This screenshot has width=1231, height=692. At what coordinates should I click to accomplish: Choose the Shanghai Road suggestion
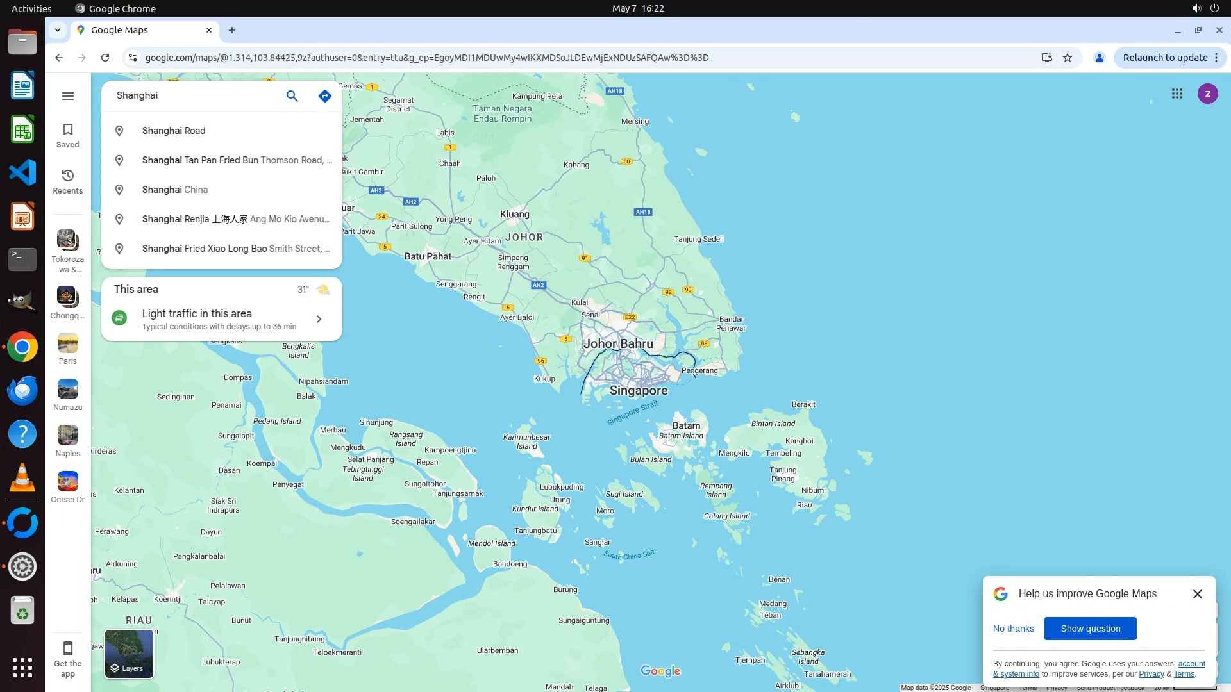tap(174, 131)
